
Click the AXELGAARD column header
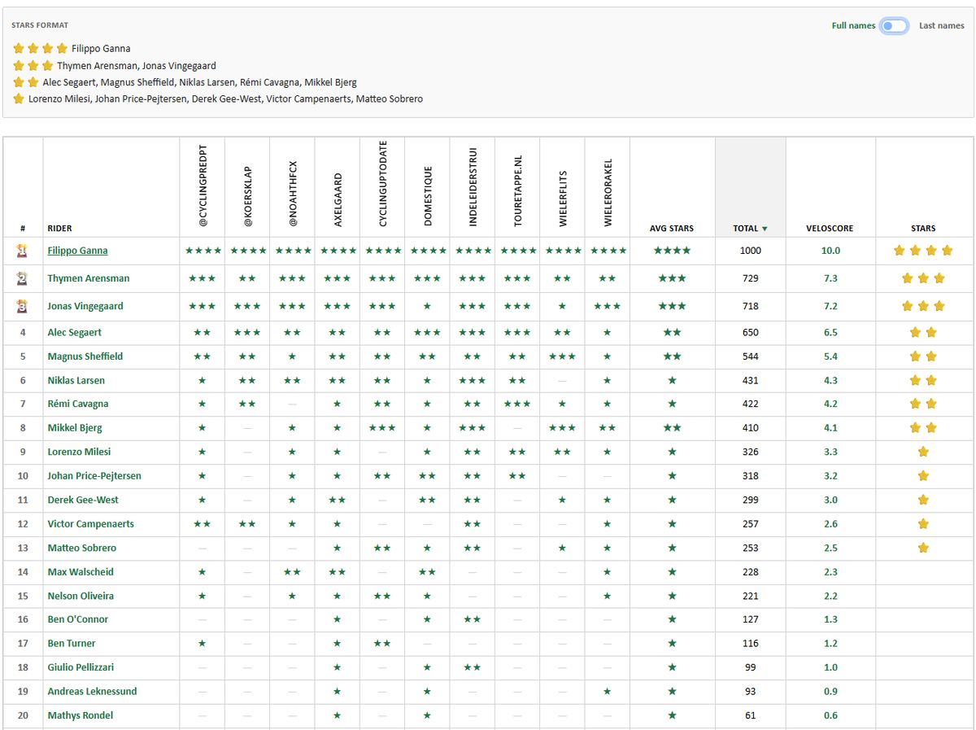point(338,199)
